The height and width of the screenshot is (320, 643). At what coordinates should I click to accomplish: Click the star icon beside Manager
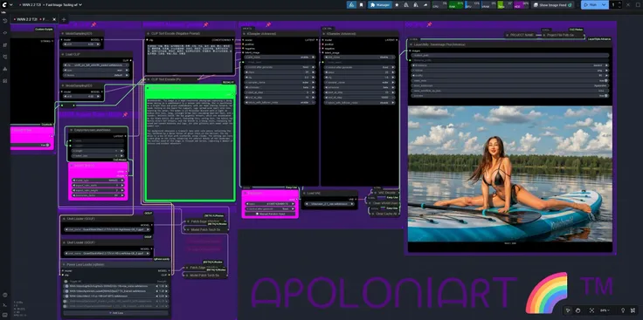click(x=397, y=5)
